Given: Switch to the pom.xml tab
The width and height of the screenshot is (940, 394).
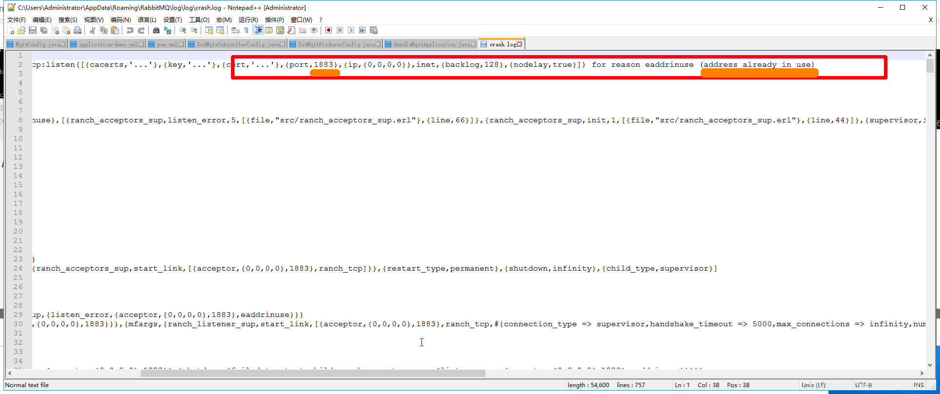Looking at the screenshot, I should click(x=166, y=44).
